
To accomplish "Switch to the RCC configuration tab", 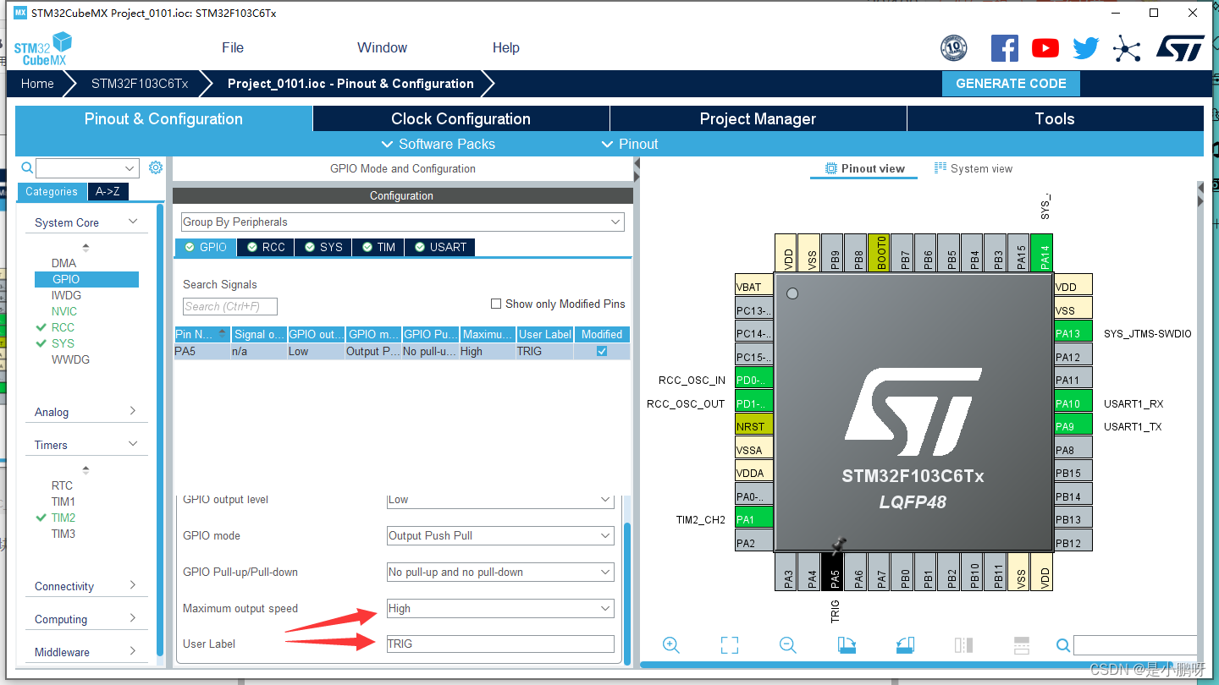I will point(266,247).
